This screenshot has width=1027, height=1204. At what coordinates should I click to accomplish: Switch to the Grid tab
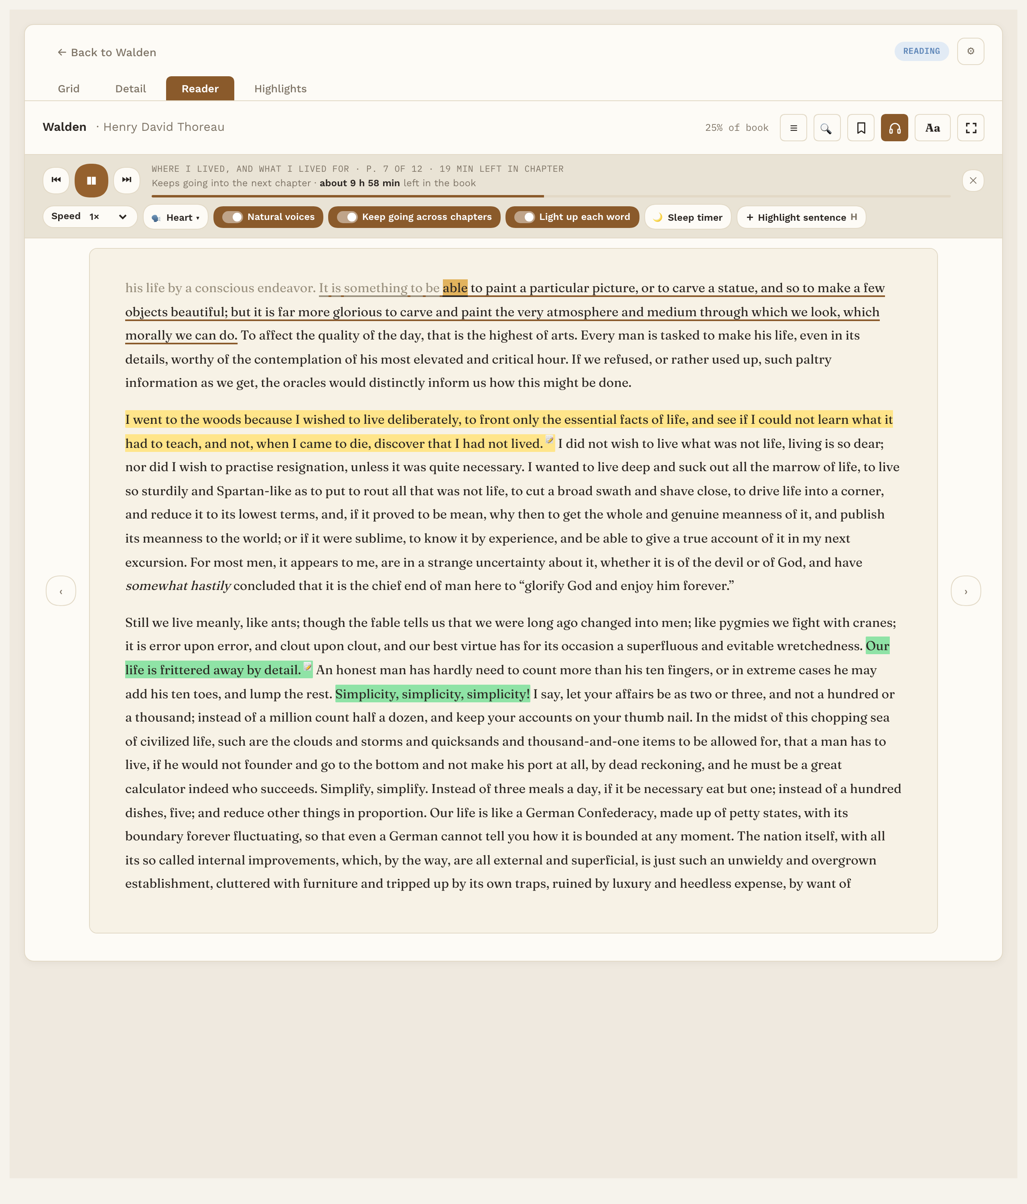pyautogui.click(x=69, y=89)
